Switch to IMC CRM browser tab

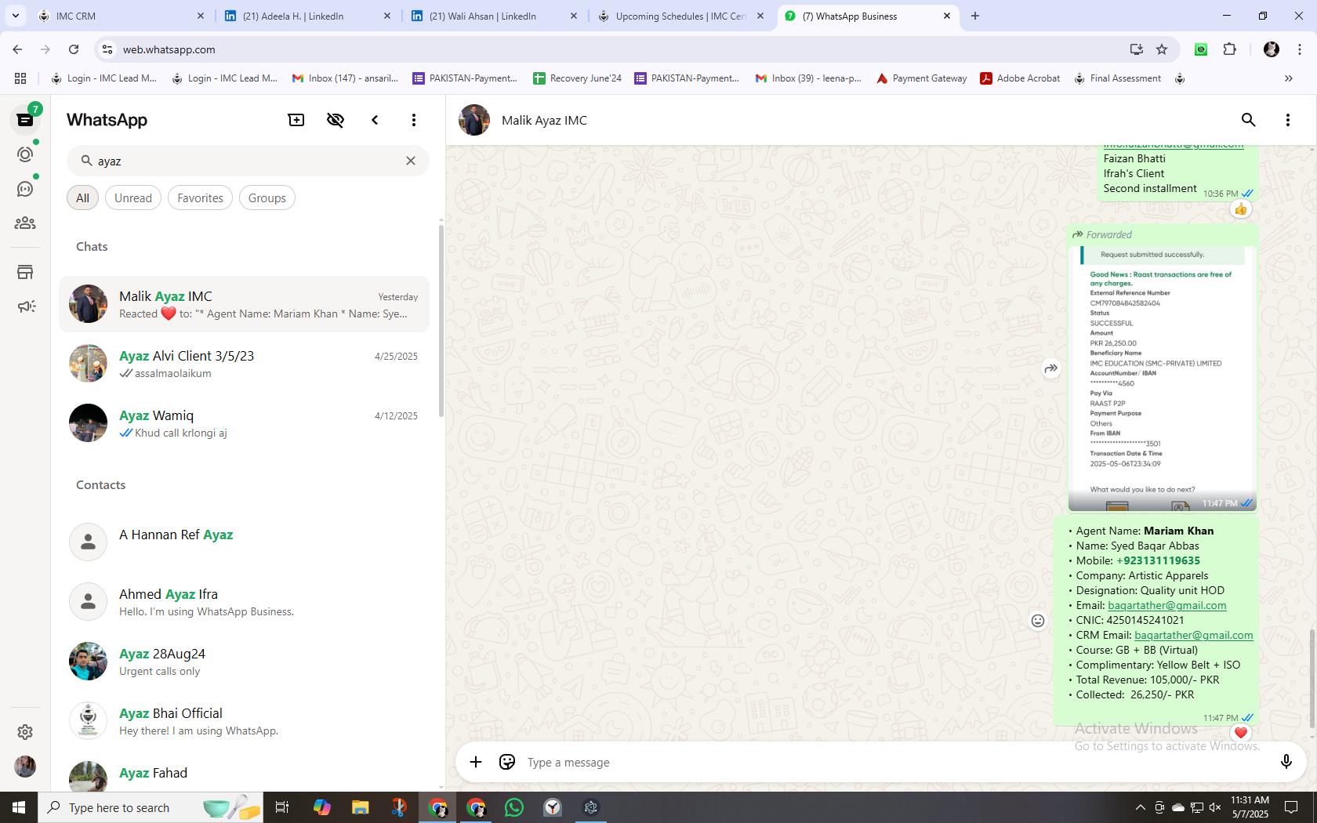[122, 16]
